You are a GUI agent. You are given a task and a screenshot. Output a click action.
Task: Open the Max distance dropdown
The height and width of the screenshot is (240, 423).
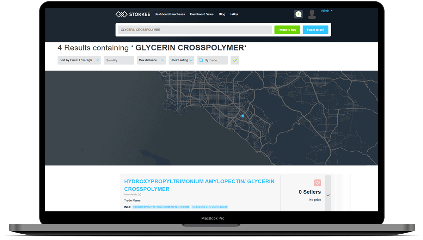pyautogui.click(x=151, y=60)
